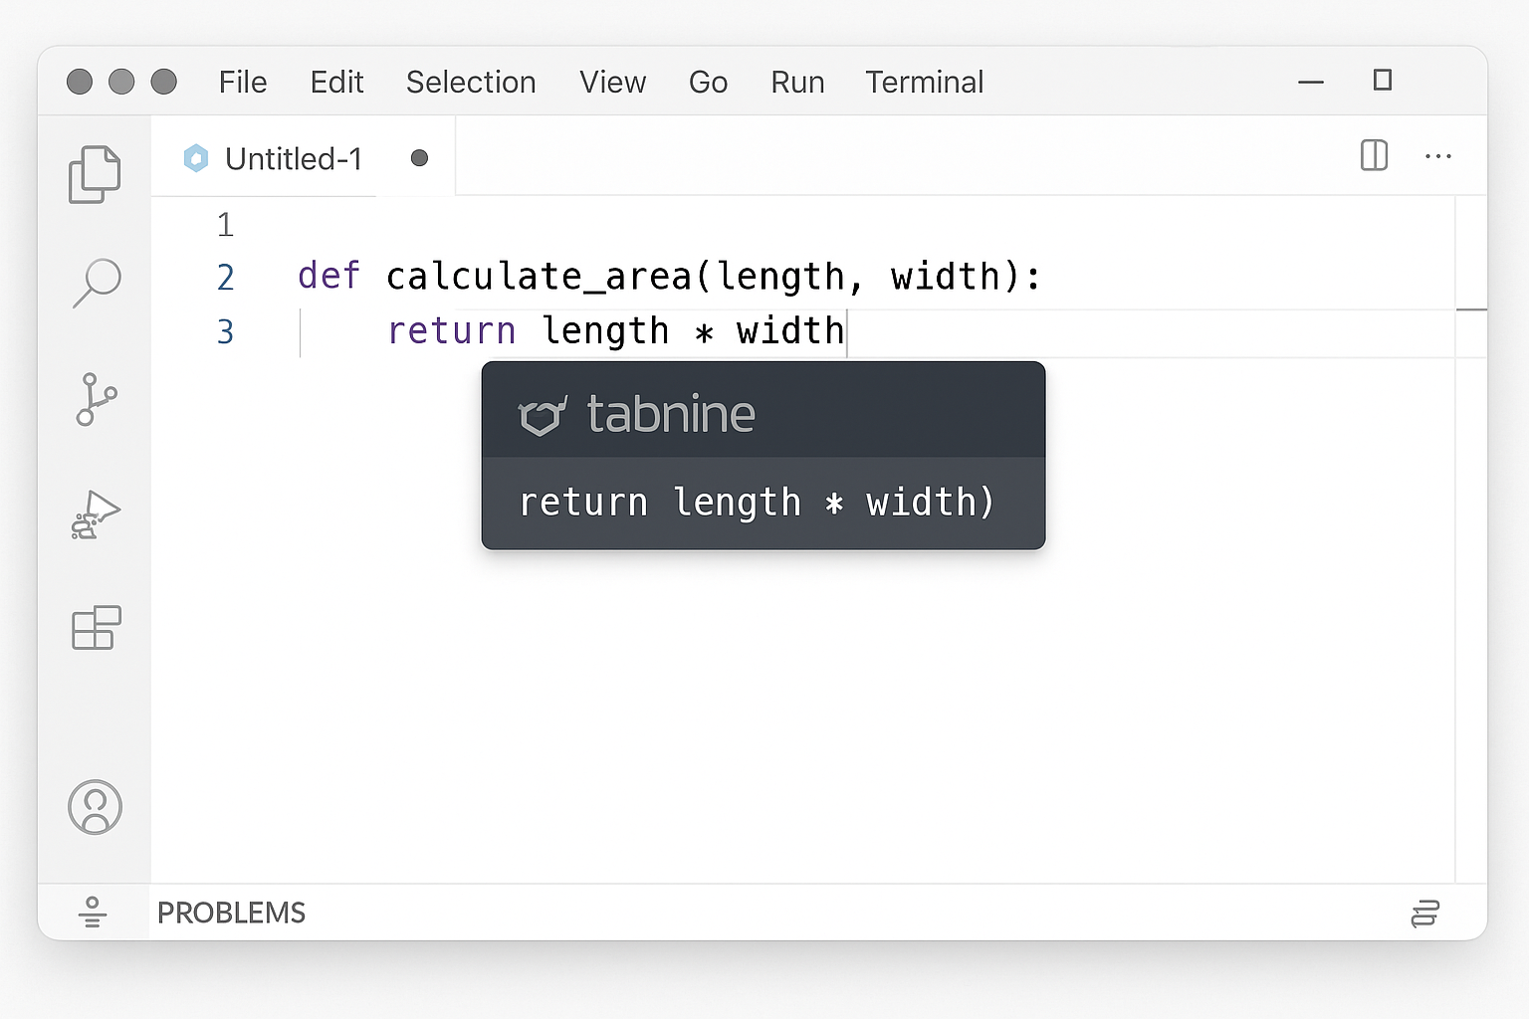Open the Run and Debug view
The image size is (1529, 1019).
pos(96,514)
